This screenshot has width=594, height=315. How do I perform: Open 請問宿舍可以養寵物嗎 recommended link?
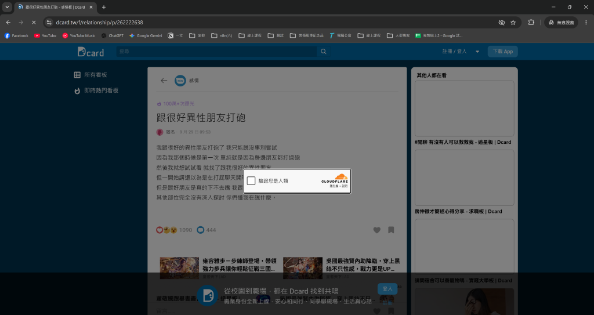pyautogui.click(x=463, y=281)
